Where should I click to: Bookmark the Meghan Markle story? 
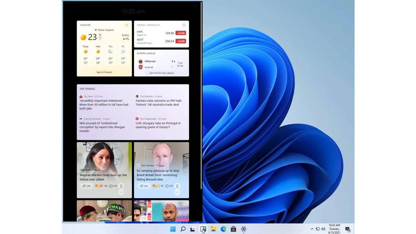click(x=121, y=186)
